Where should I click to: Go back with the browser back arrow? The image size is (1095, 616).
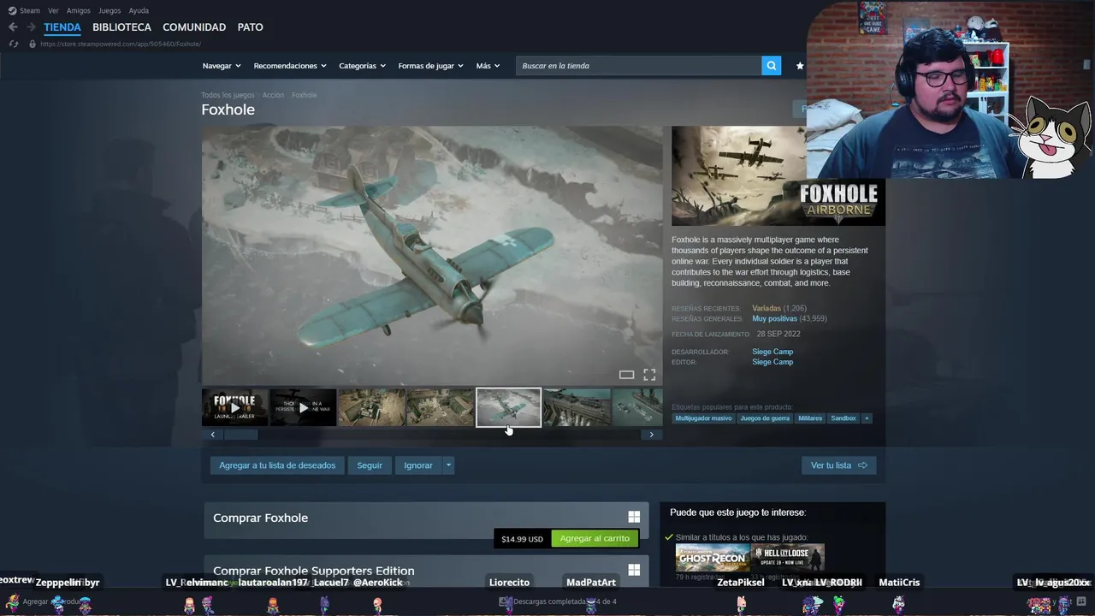pyautogui.click(x=13, y=27)
